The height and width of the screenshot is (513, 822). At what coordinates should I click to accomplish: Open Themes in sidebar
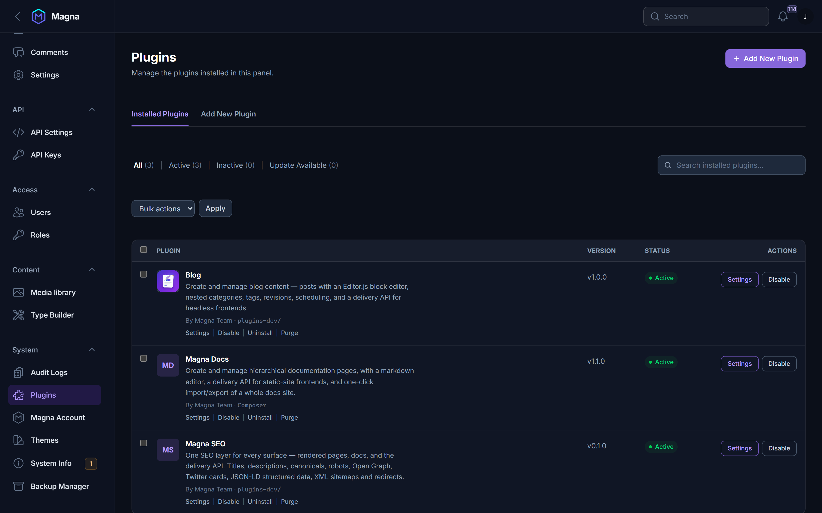[55, 440]
